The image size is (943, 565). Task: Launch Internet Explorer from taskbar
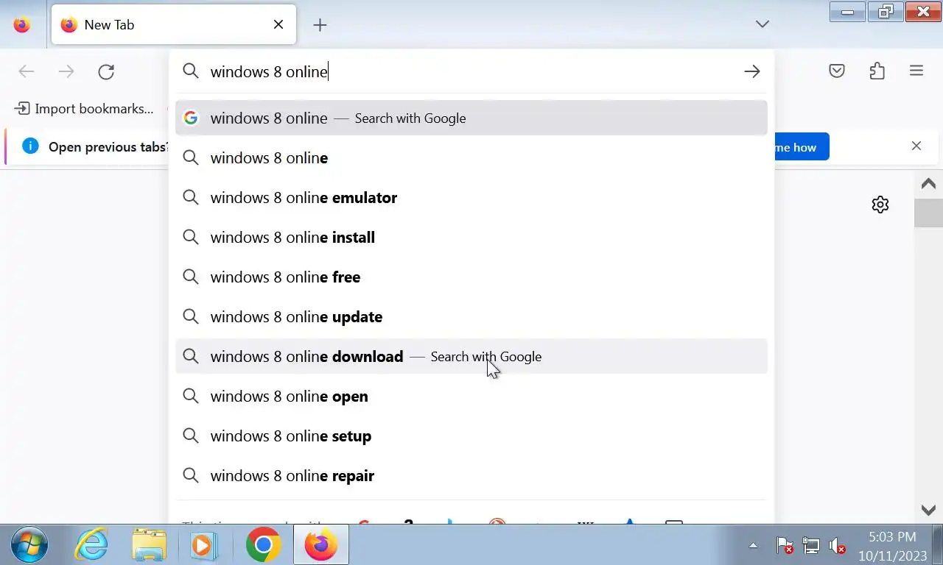click(92, 545)
